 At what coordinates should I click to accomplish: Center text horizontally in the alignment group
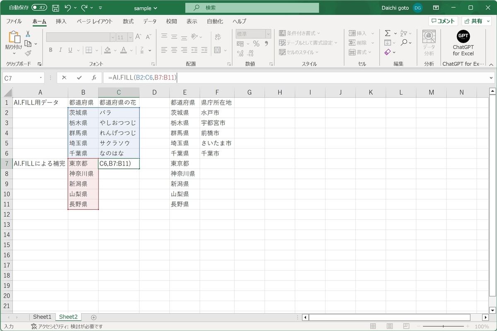(174, 50)
